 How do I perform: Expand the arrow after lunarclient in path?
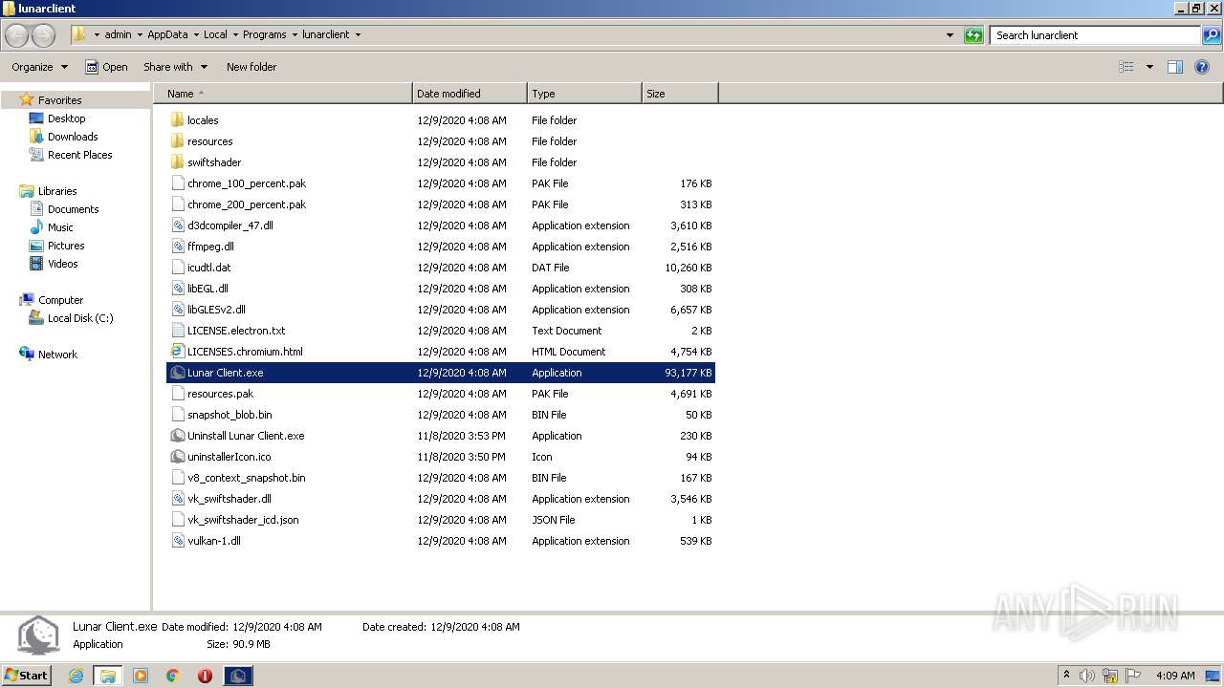(x=359, y=34)
